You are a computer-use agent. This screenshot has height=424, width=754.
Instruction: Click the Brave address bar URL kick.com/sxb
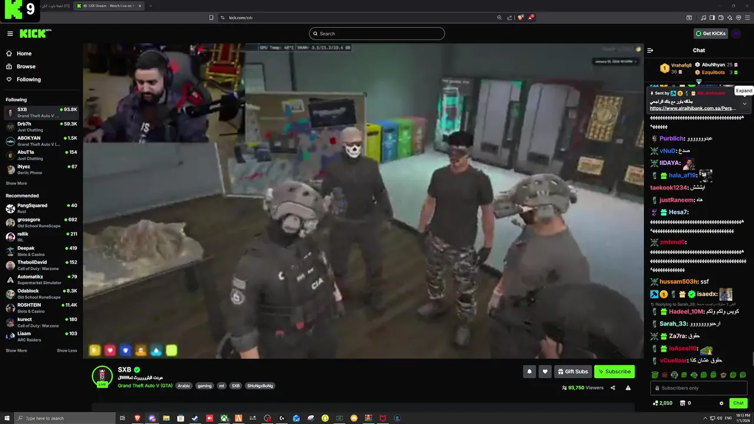(x=241, y=18)
